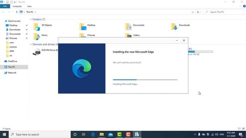
Task: Open Quick Access Toolbar customize dropdown
Action: click(15, 2)
